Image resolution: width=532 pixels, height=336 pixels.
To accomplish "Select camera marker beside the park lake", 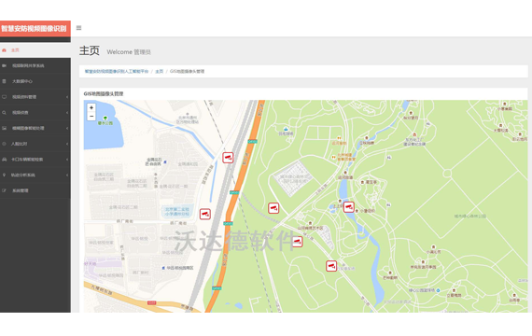I will point(348,206).
